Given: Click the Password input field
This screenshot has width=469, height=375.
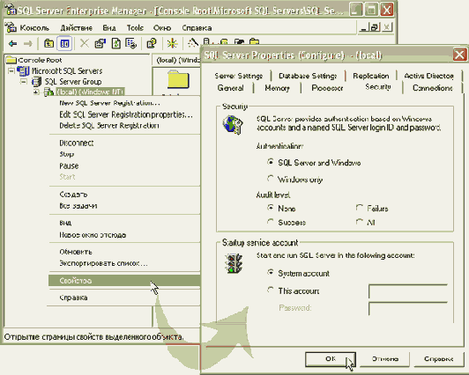Looking at the screenshot, I should coord(408,308).
